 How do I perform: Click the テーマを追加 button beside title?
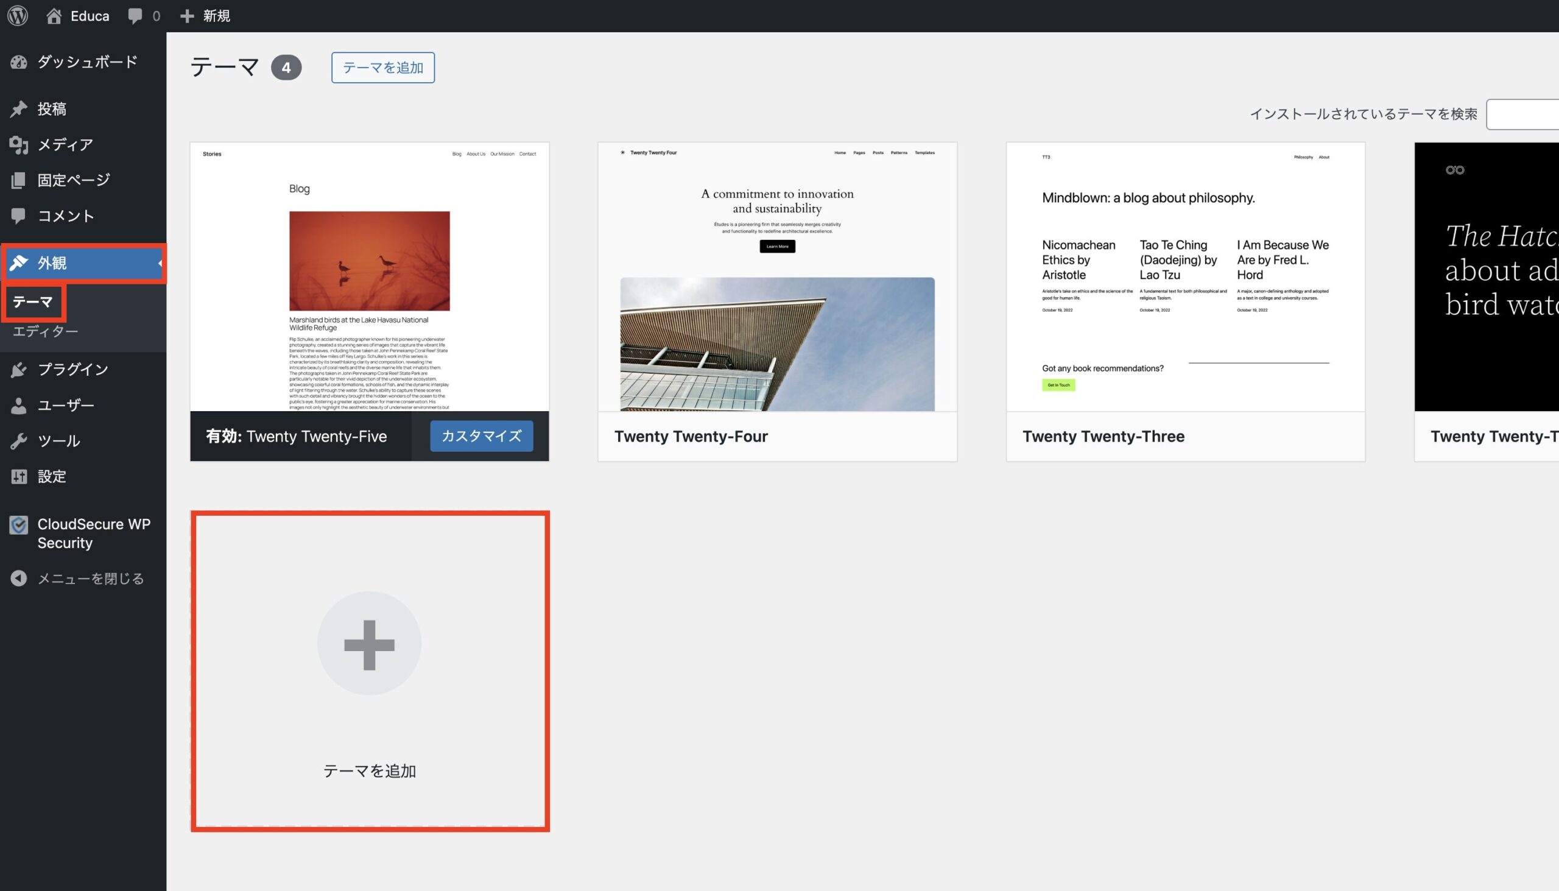(382, 68)
